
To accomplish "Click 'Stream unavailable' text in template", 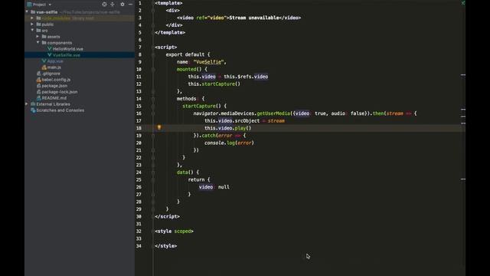I will tap(254, 18).
